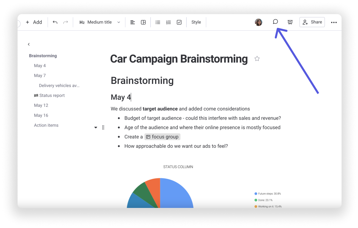Image resolution: width=358 pixels, height=228 pixels.
Task: Open the three-dot more options menu
Action: (334, 22)
